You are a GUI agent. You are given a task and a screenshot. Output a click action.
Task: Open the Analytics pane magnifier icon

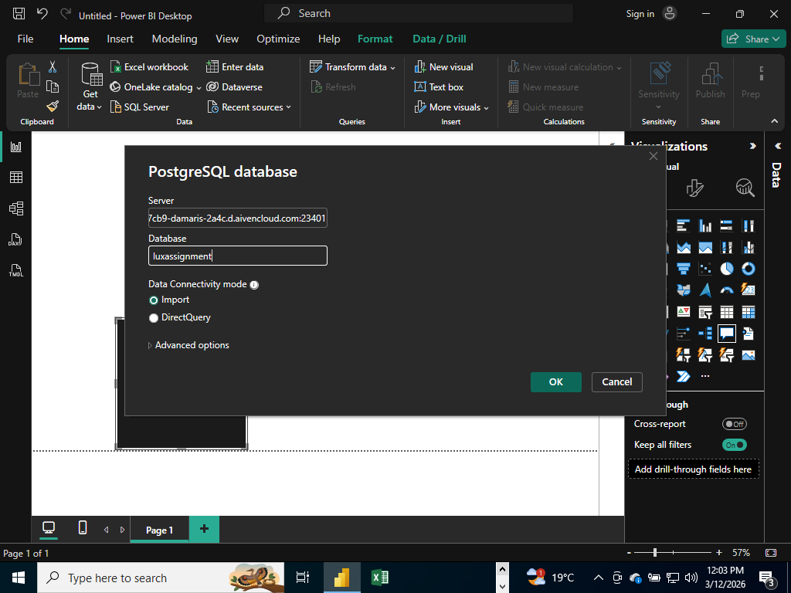(745, 188)
